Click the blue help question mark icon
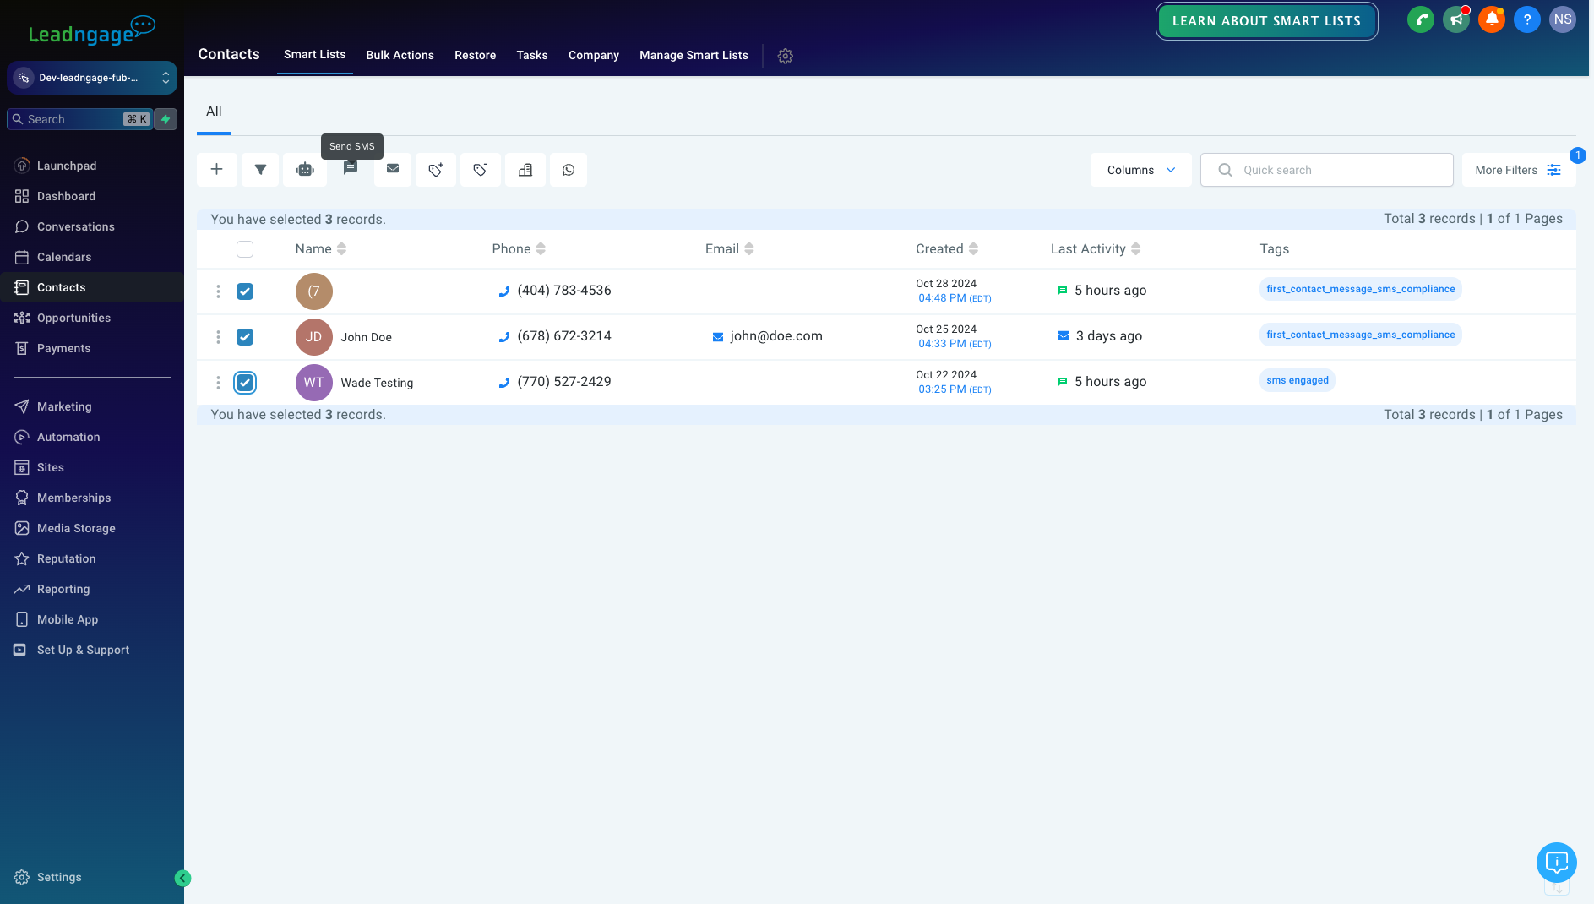The height and width of the screenshot is (904, 1594). [1527, 19]
